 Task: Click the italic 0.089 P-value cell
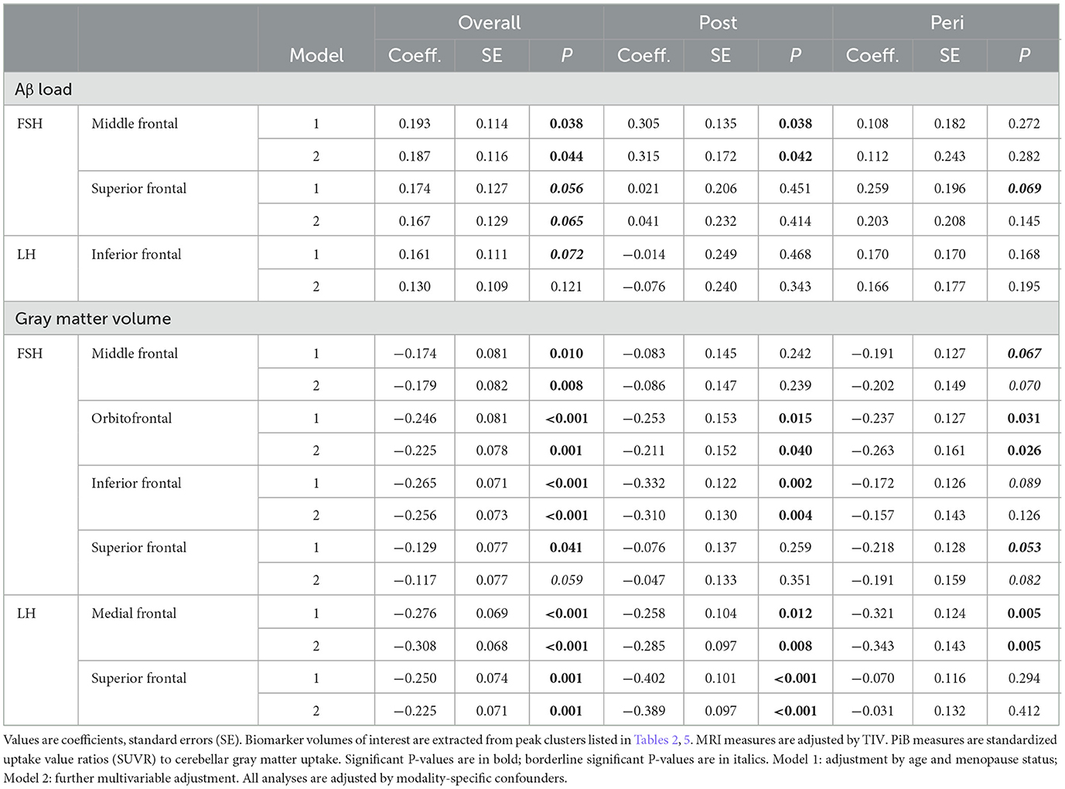(1024, 483)
